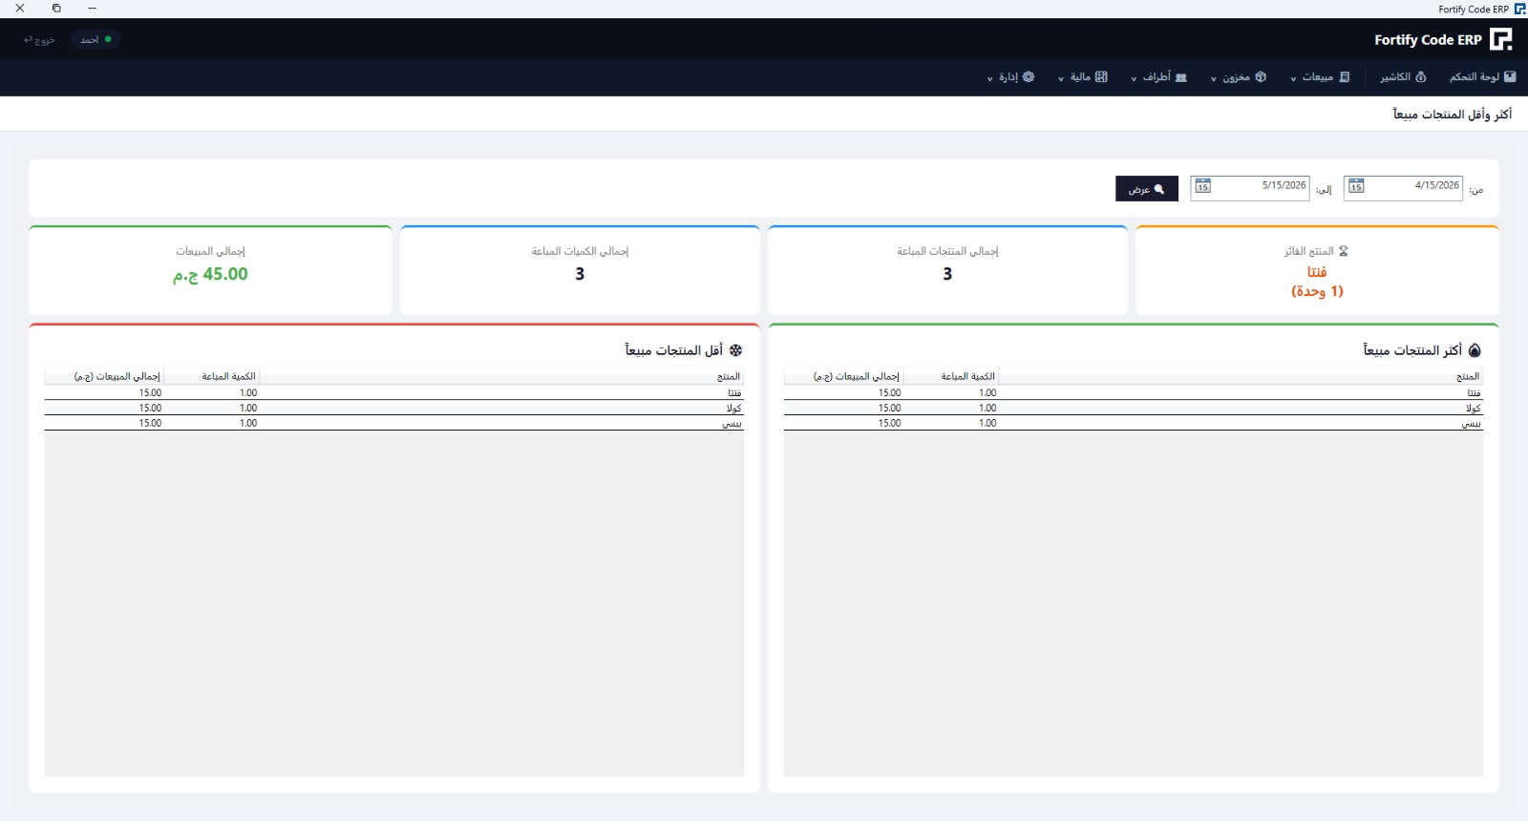Click the إلى date field showing 5/15/2026
This screenshot has height=821, width=1528.
click(x=1250, y=187)
